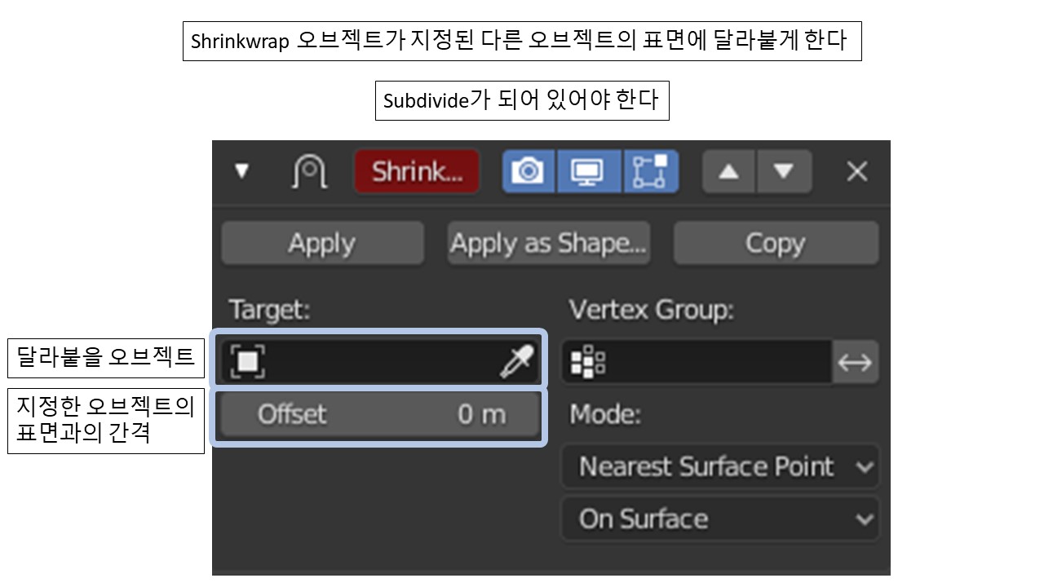
Task: Open the On Surface snap dropdown
Action: pyautogui.click(x=720, y=519)
